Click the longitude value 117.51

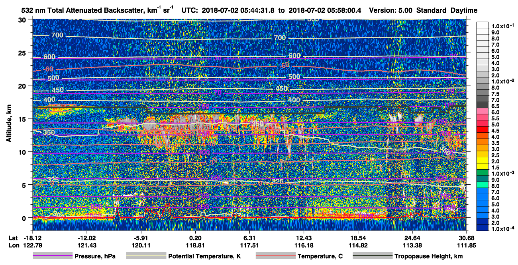click(x=249, y=245)
